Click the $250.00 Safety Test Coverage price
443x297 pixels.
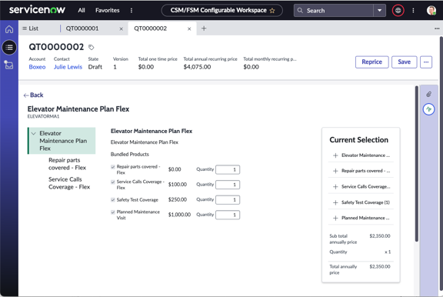tap(178, 199)
